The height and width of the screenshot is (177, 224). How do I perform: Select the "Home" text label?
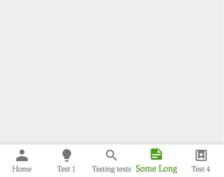tap(22, 169)
